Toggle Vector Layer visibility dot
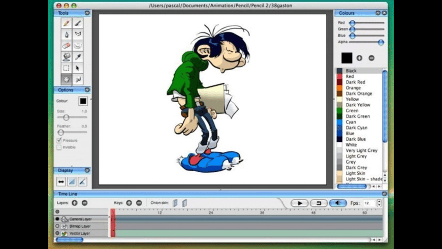The width and height of the screenshot is (442, 249). click(x=57, y=233)
